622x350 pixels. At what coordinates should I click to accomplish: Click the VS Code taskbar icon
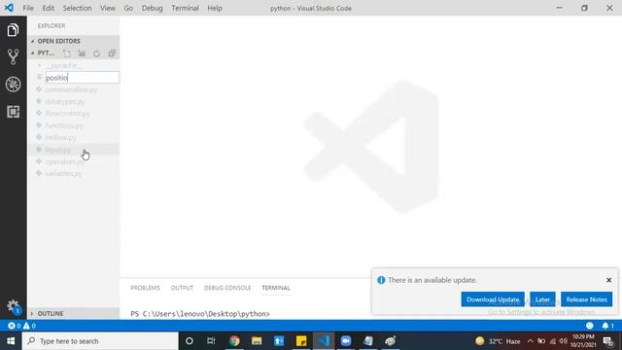324,341
